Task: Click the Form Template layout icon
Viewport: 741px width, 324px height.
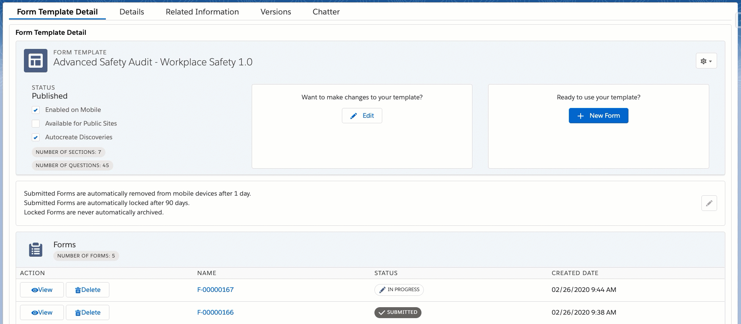Action: 36,61
